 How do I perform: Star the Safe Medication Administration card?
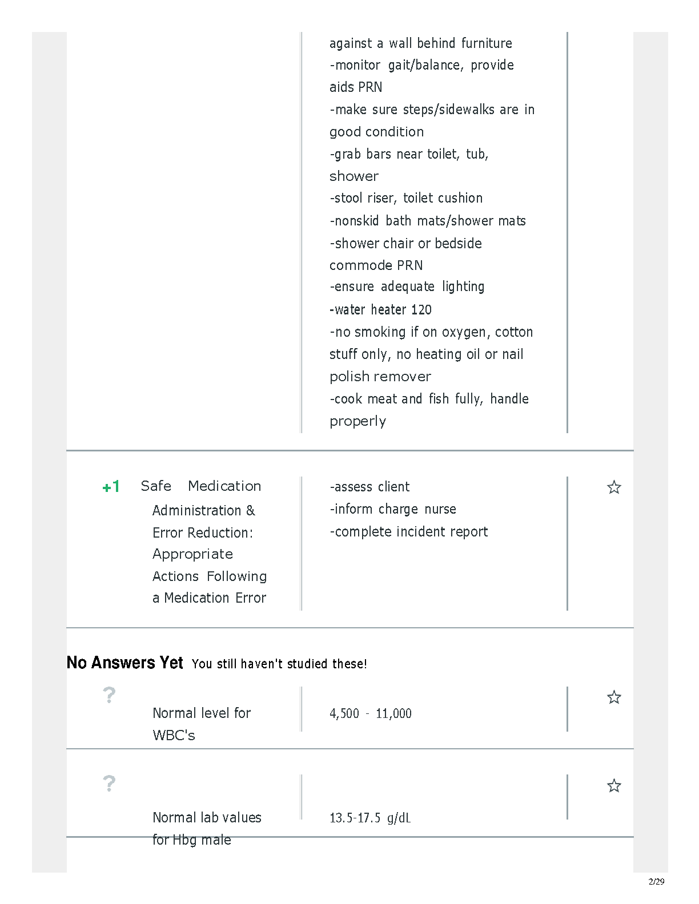pos(614,487)
